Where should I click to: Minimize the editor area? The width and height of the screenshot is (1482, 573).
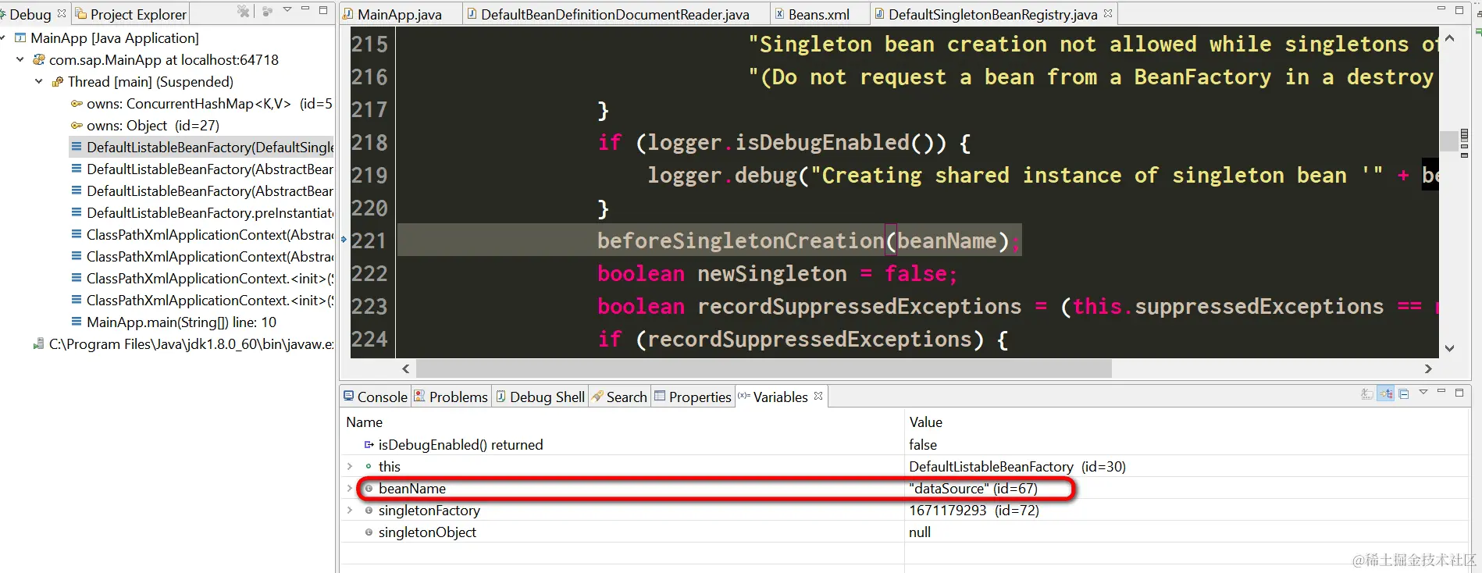coord(1441,9)
